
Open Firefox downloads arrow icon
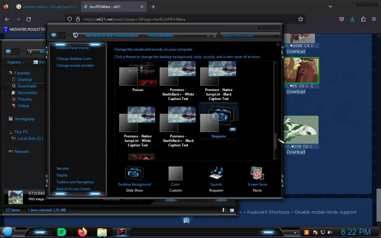[x=352, y=19]
